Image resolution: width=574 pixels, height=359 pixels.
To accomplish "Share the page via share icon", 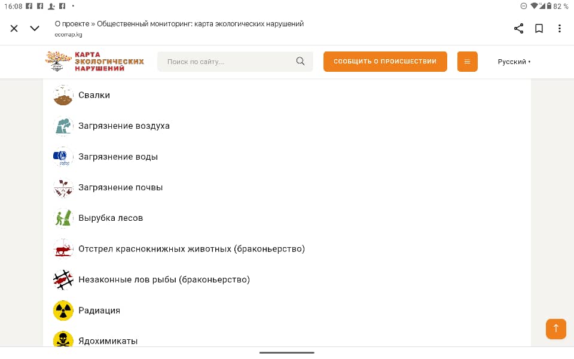I will tap(518, 28).
